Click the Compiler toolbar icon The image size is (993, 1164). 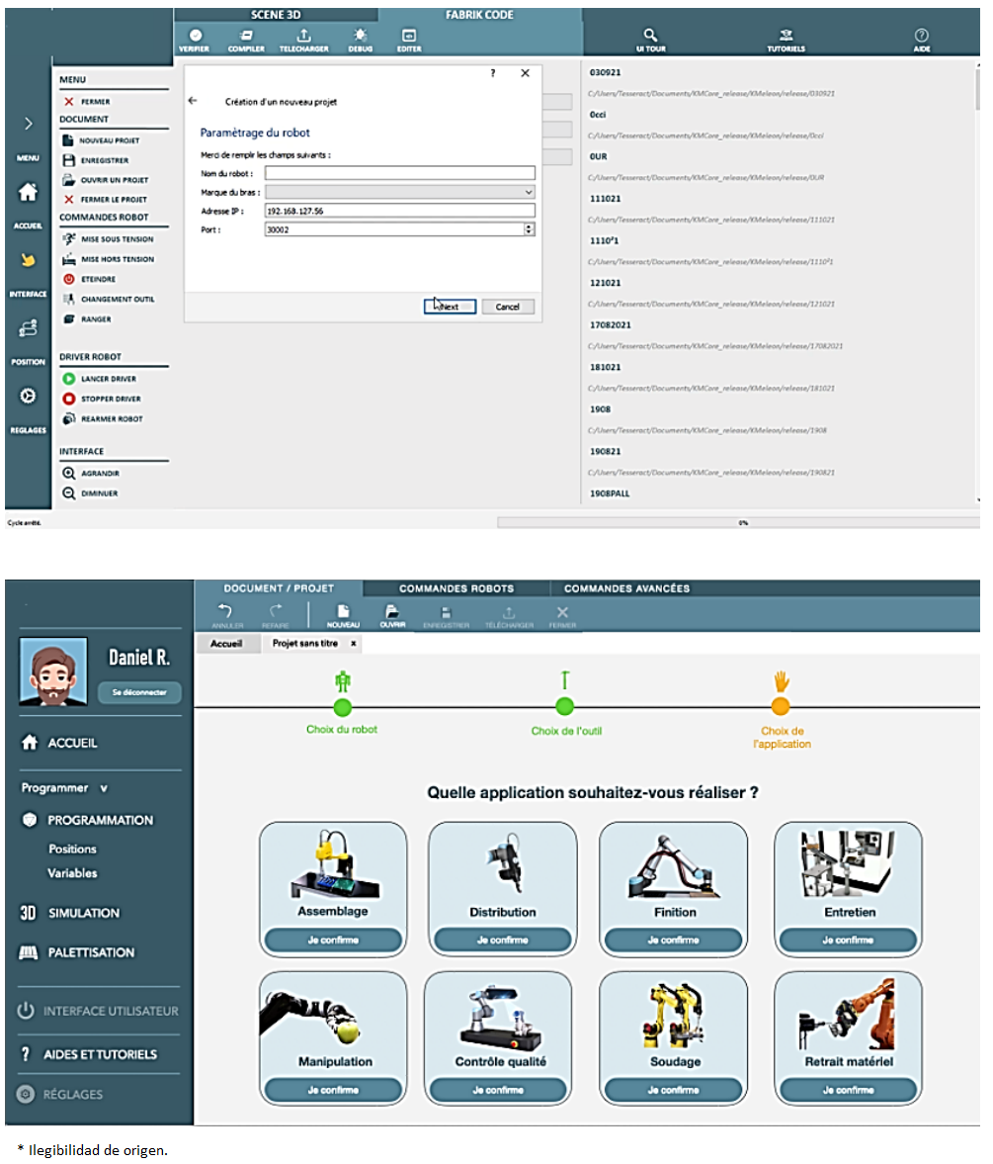pyautogui.click(x=246, y=37)
